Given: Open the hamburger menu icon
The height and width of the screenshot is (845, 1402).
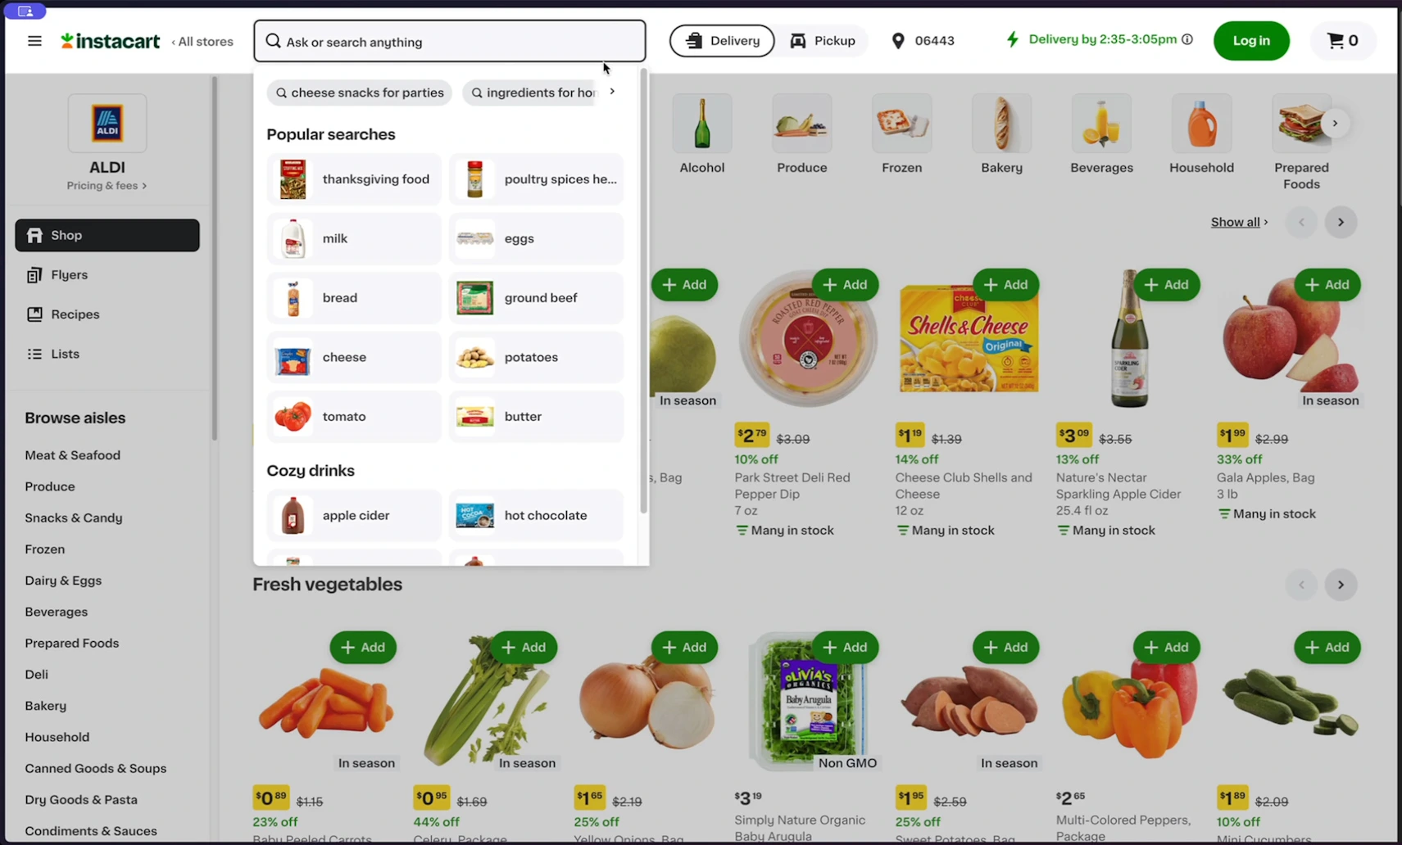Looking at the screenshot, I should 34,41.
